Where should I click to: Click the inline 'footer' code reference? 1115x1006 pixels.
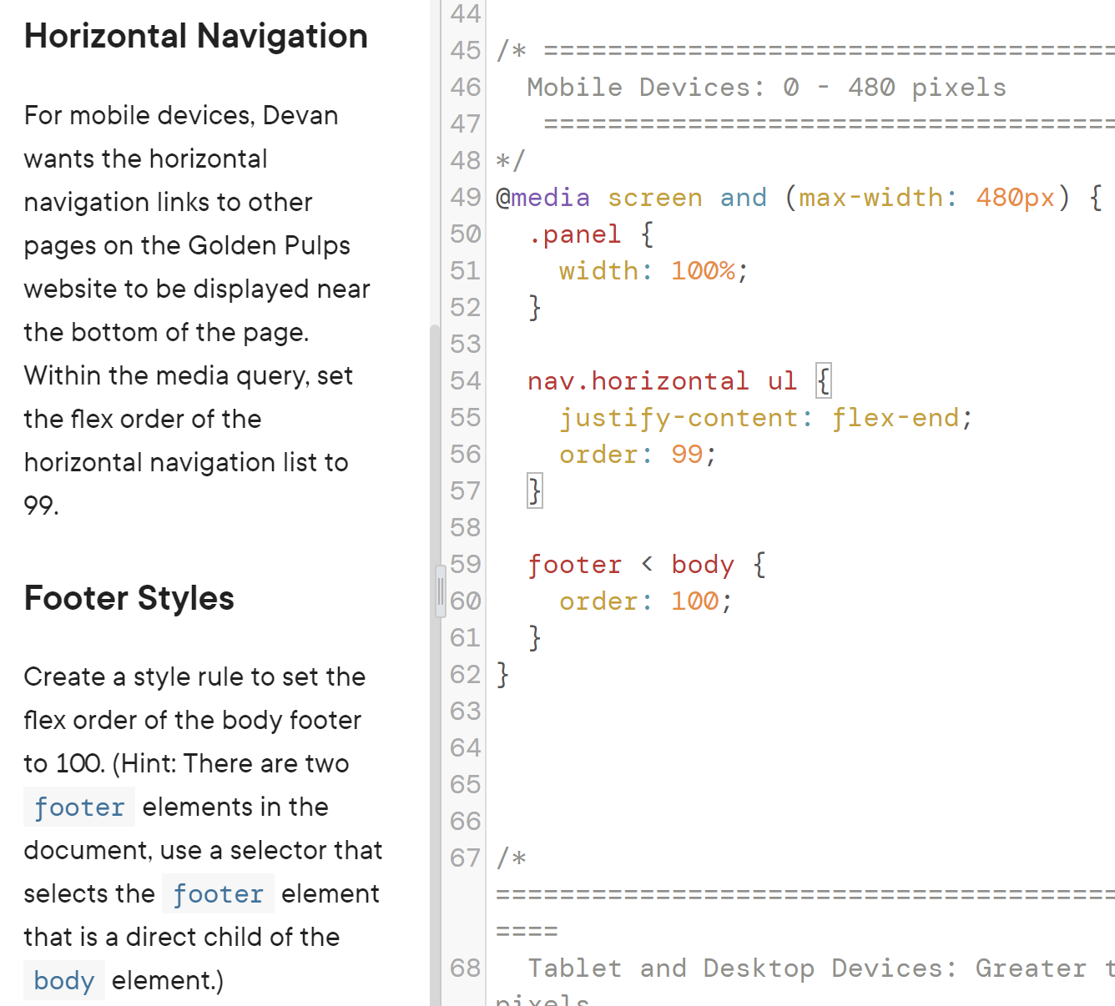click(x=78, y=807)
